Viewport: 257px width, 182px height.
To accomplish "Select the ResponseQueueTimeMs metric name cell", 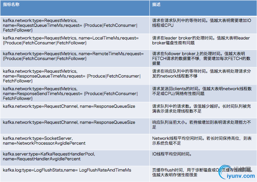I will coord(75,76).
